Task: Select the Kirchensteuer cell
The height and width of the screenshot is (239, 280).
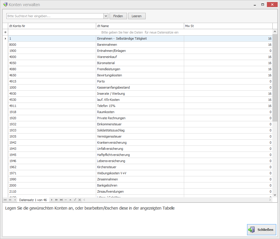Action: coord(140,167)
